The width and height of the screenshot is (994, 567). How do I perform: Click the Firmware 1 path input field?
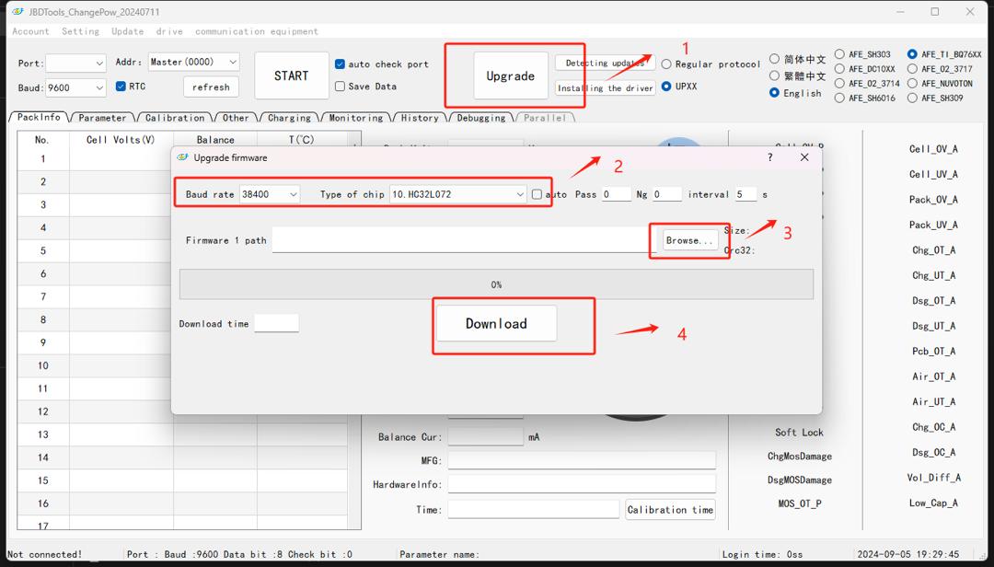[x=462, y=240]
